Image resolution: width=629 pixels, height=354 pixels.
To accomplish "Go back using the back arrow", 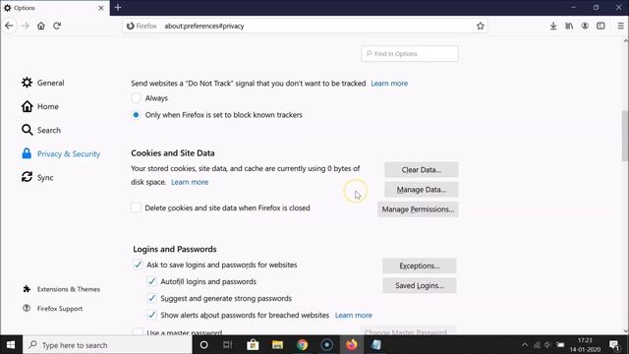I will [x=9, y=26].
